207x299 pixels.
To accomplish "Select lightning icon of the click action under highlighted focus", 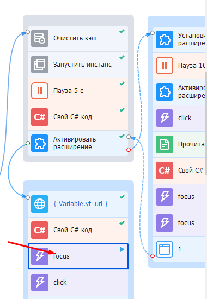I will 40,283.
